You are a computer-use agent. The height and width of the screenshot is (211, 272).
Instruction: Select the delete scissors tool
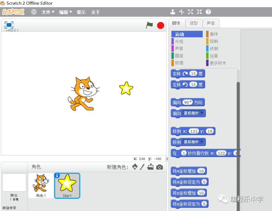pyautogui.click(x=182, y=12)
